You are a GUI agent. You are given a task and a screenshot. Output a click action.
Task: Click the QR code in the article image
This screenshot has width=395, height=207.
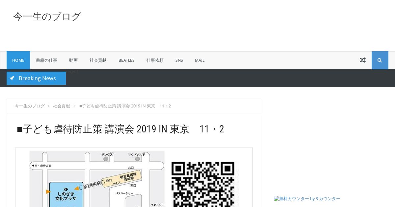click(x=203, y=184)
